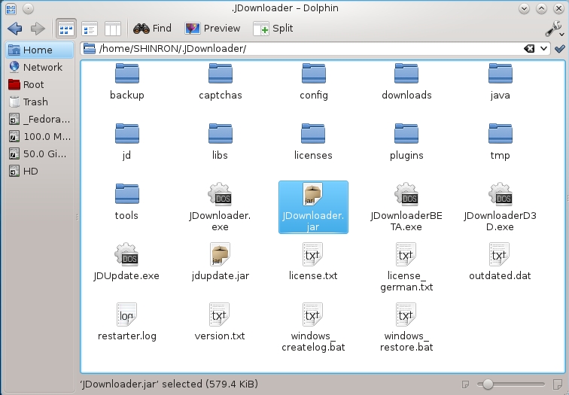The width and height of the screenshot is (569, 395).
Task: Select the tools folder
Action: 126,202
